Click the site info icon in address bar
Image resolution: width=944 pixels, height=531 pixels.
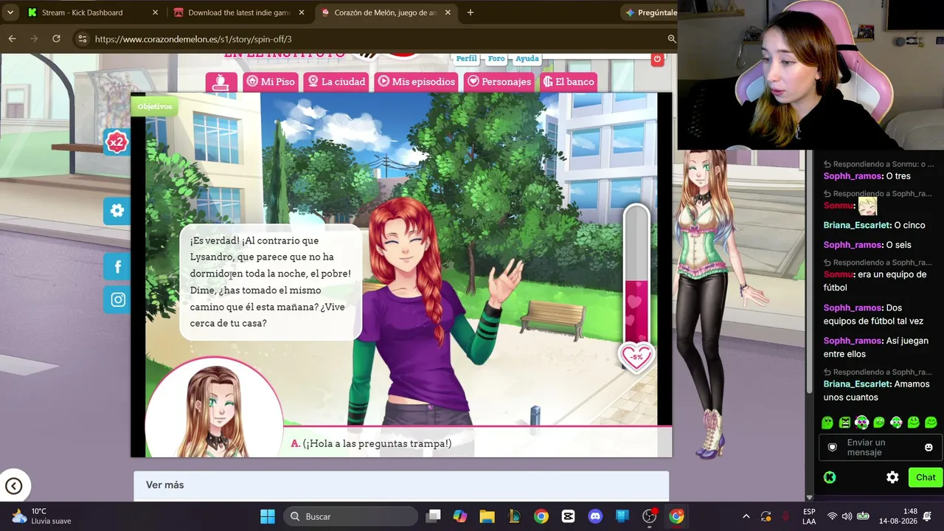click(x=82, y=39)
